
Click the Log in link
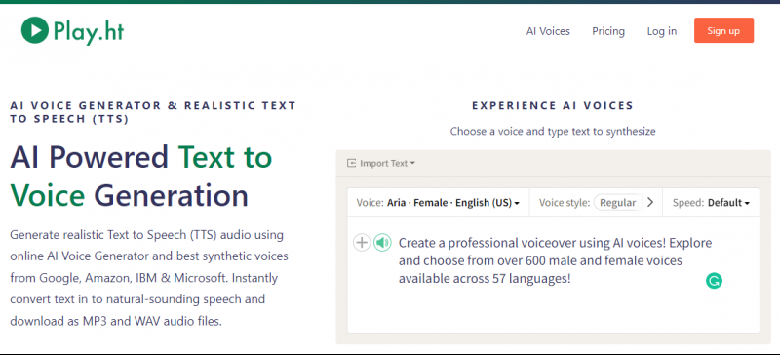[x=662, y=31]
